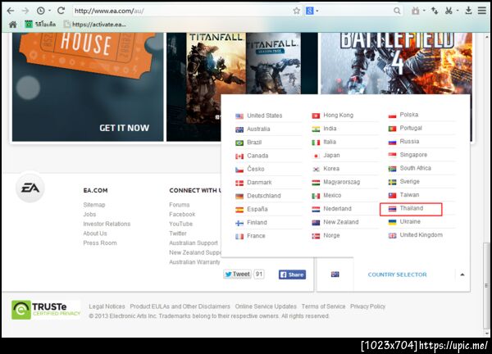
Task: Click the Tweet button
Action: coord(238,275)
